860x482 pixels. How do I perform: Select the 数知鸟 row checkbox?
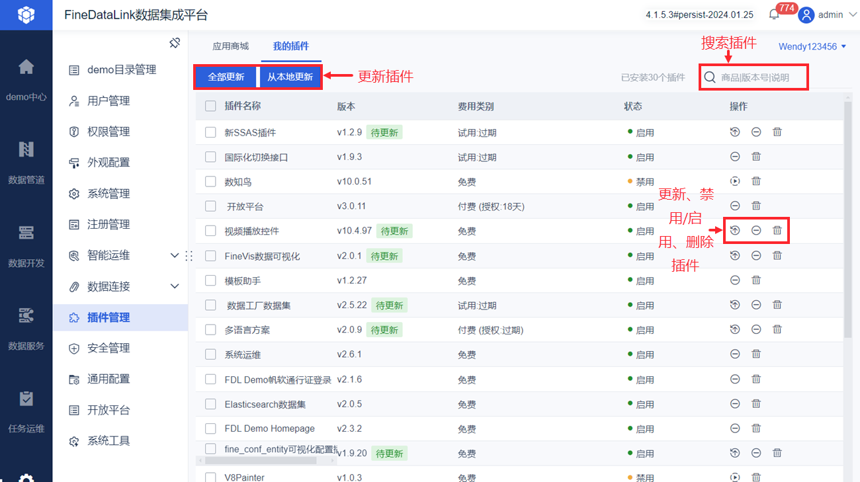(x=210, y=181)
